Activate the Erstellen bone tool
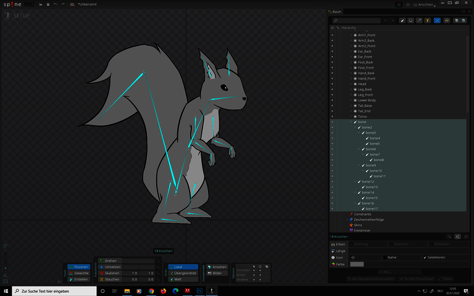The width and height of the screenshot is (474, 296). point(79,279)
